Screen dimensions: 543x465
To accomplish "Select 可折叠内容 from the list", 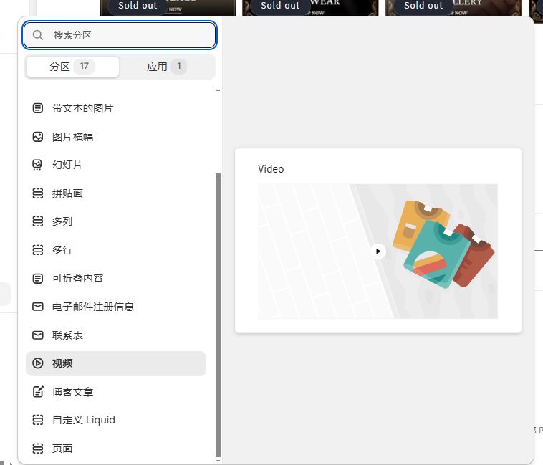I will [x=116, y=278].
